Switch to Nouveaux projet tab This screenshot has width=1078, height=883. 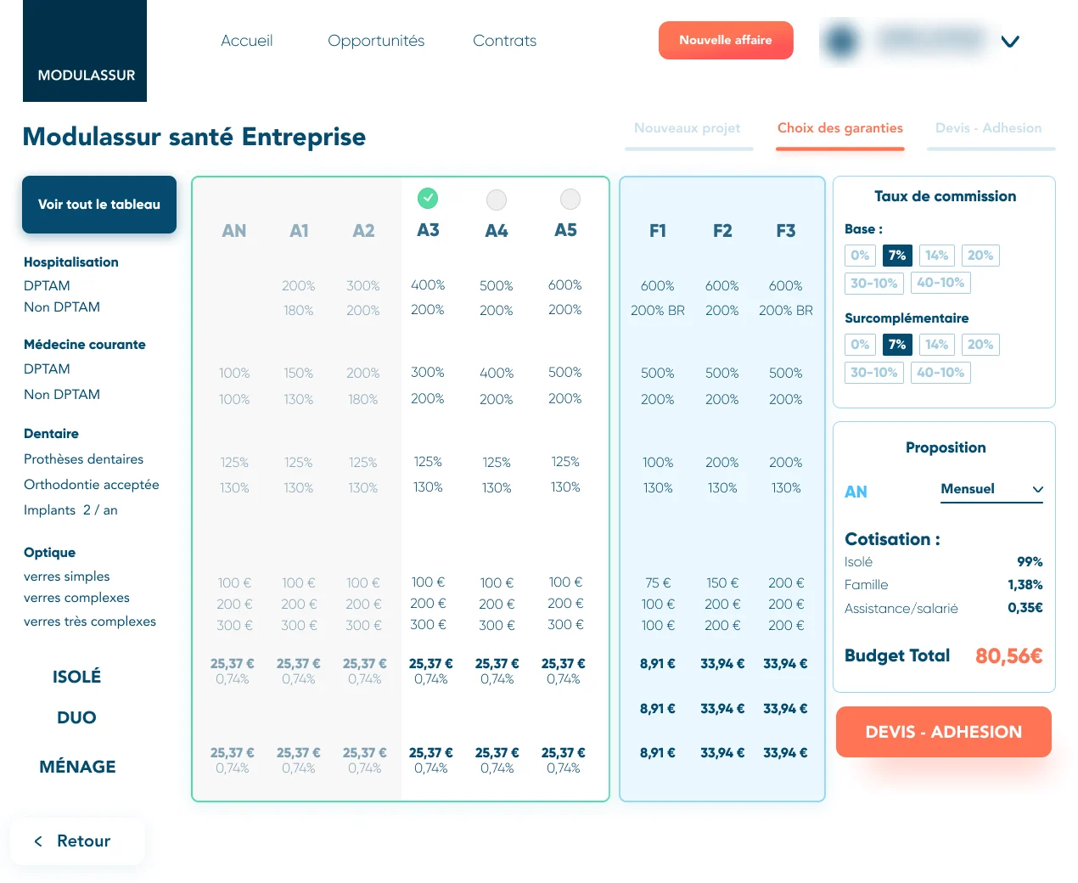[688, 128]
